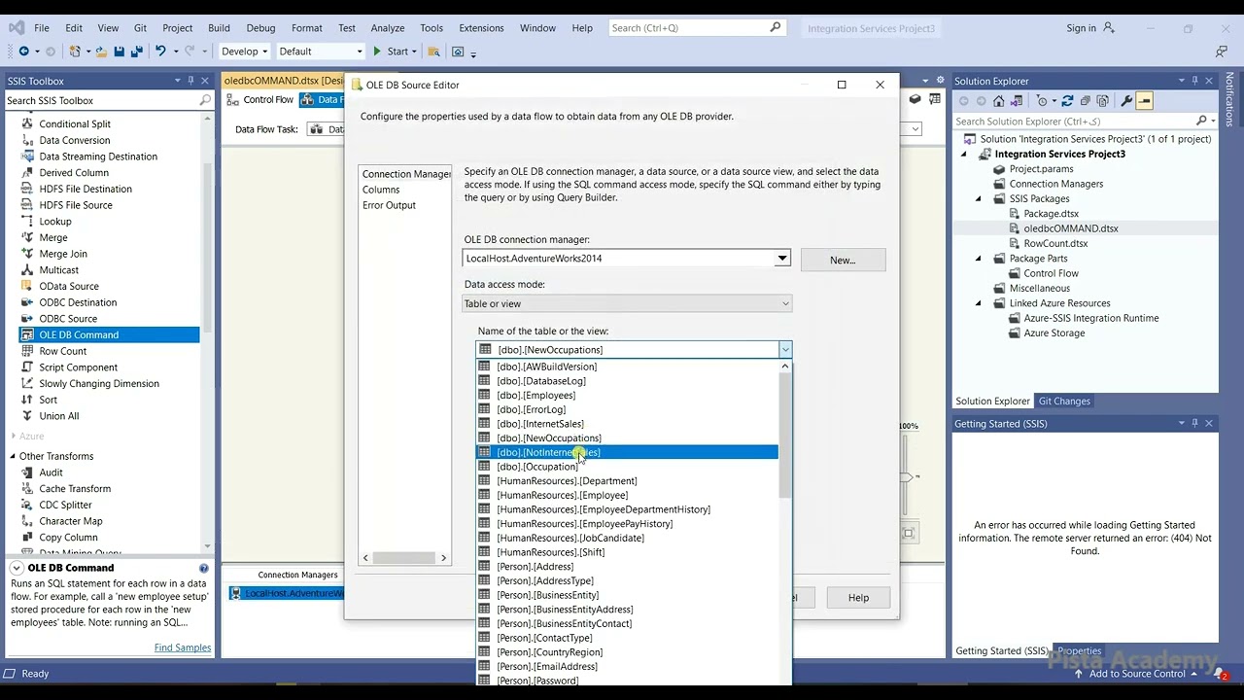1244x700 pixels.
Task: Collapse the Package Parts node
Action: 980,259
